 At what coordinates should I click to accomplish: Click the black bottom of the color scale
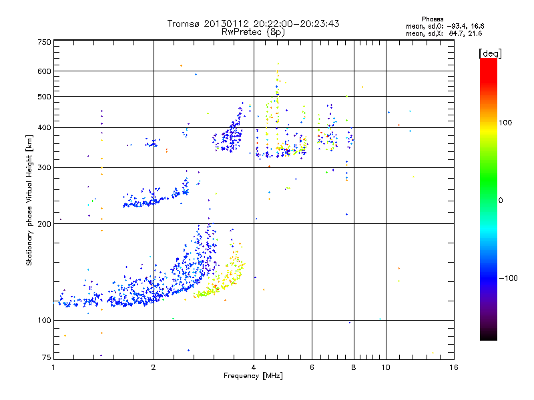pyautogui.click(x=489, y=335)
